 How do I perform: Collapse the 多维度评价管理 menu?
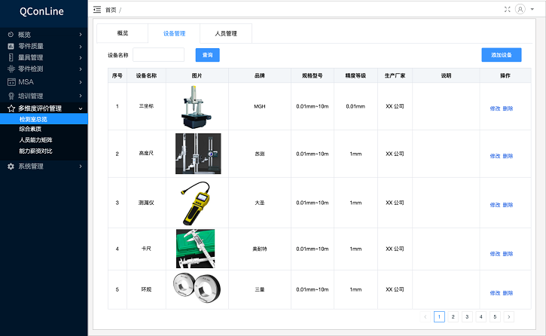point(44,108)
